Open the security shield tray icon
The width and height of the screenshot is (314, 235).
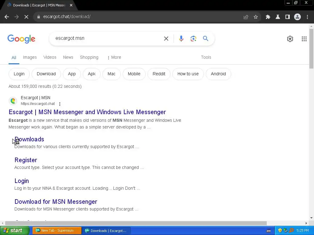point(280,231)
